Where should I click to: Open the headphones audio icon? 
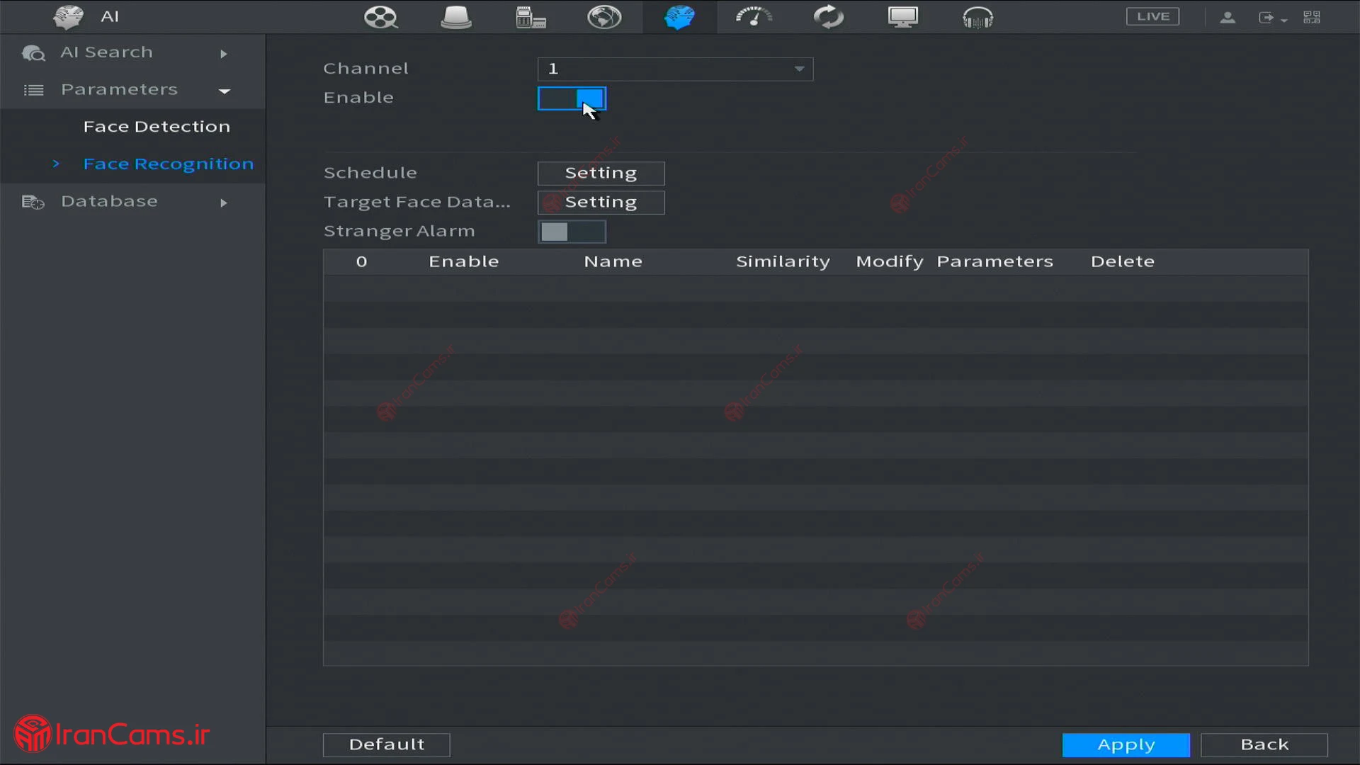pyautogui.click(x=977, y=17)
